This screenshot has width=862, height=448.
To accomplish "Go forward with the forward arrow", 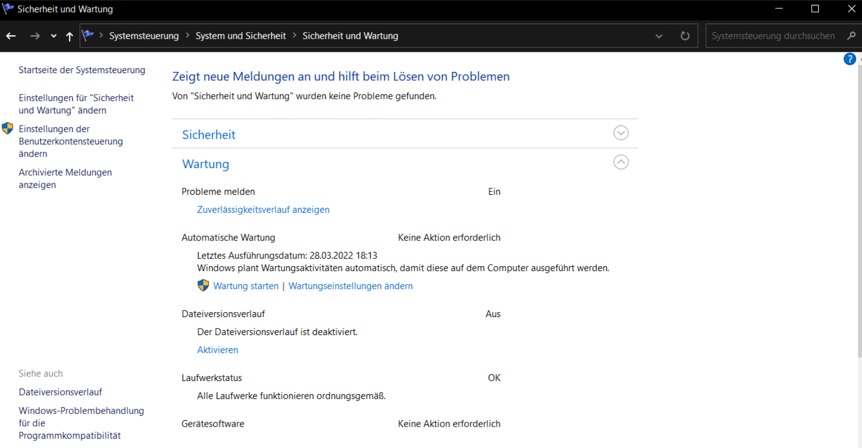I will (35, 36).
